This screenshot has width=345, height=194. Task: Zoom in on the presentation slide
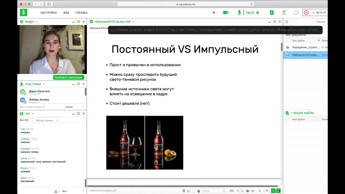click(238, 191)
